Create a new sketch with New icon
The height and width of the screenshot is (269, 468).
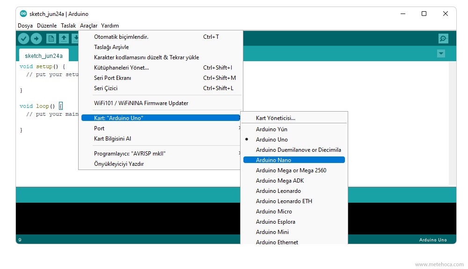51,38
